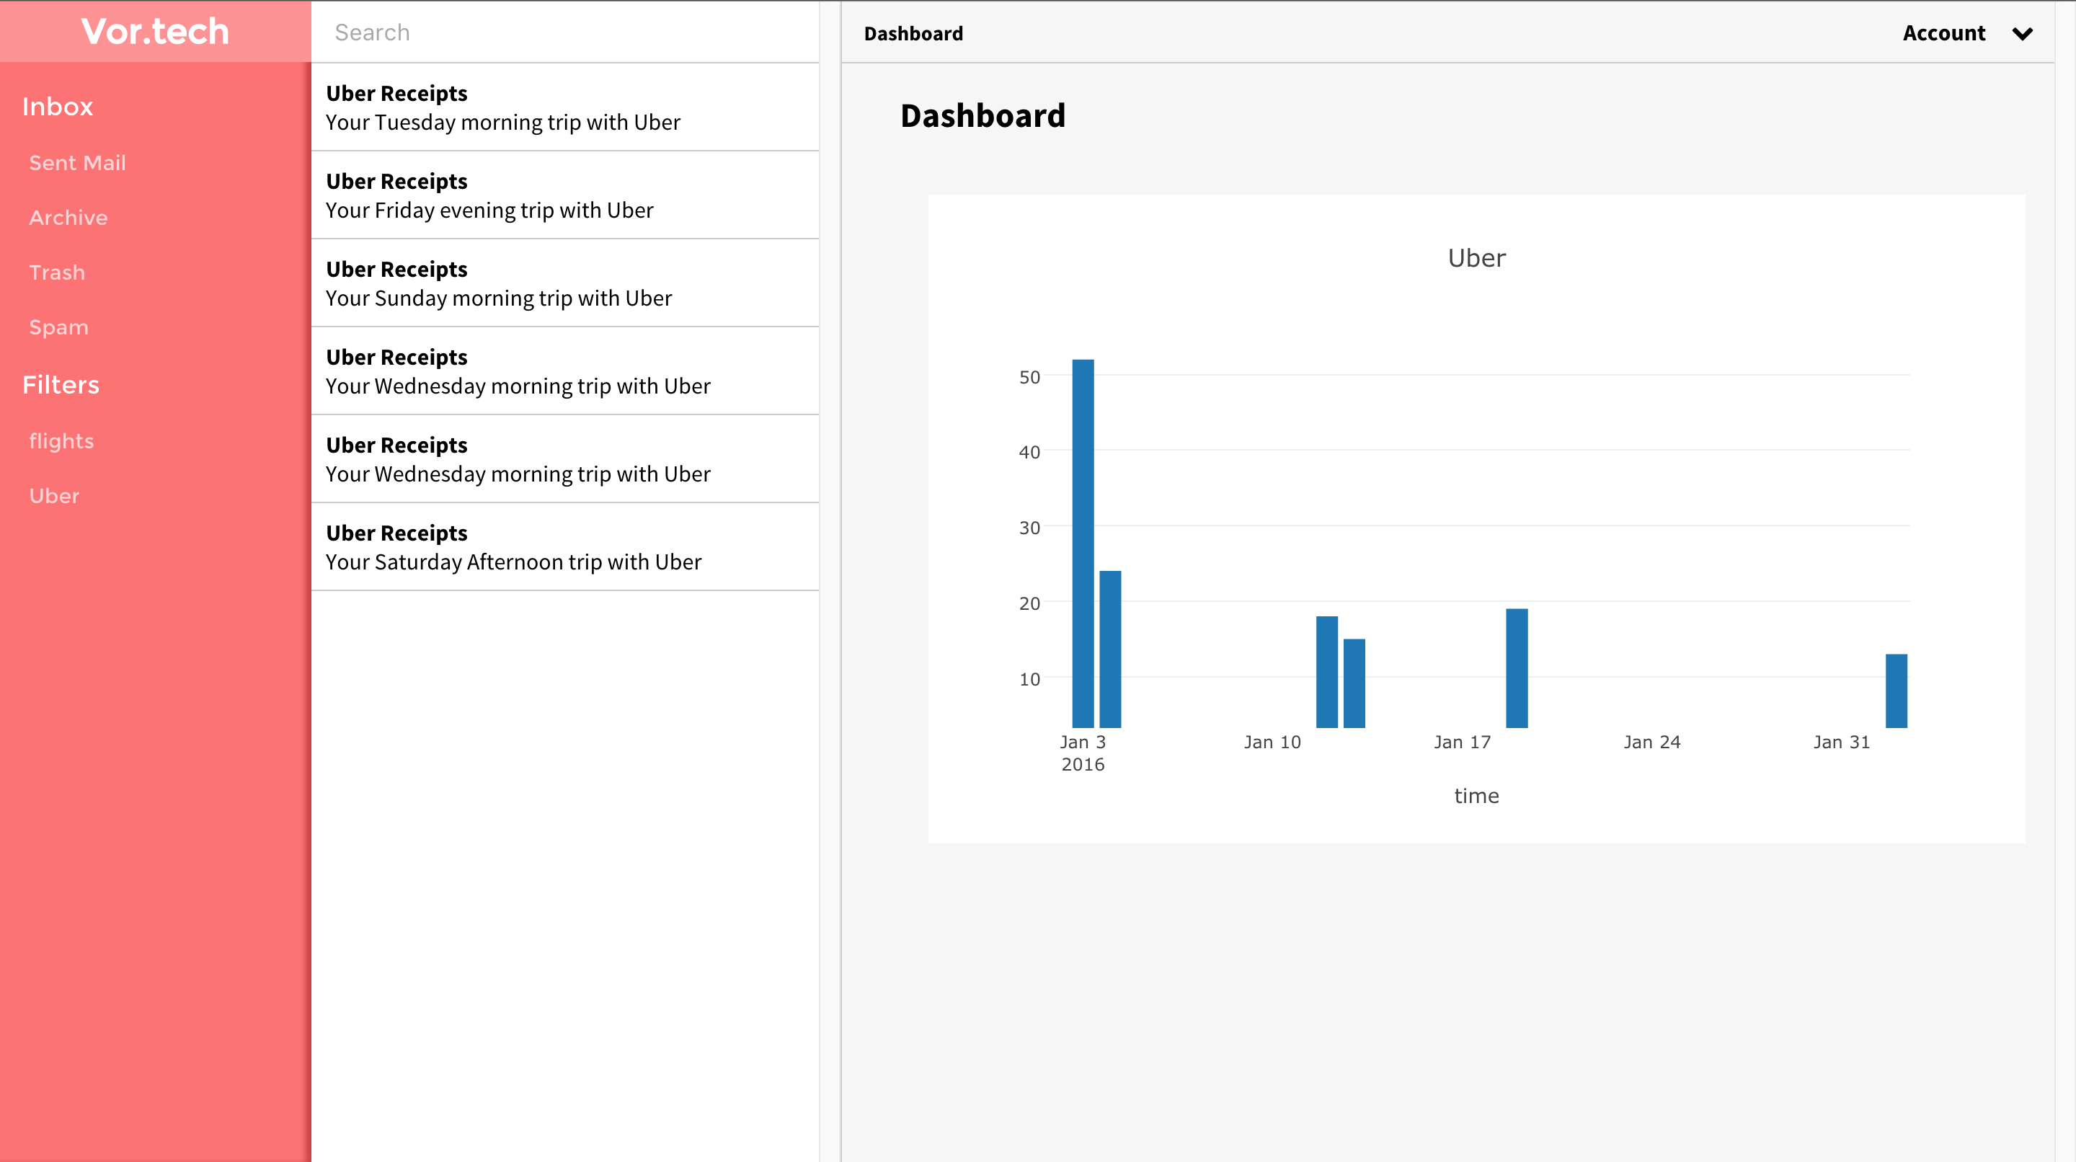2076x1162 pixels.
Task: Click the Uber chart title
Action: (1476, 258)
